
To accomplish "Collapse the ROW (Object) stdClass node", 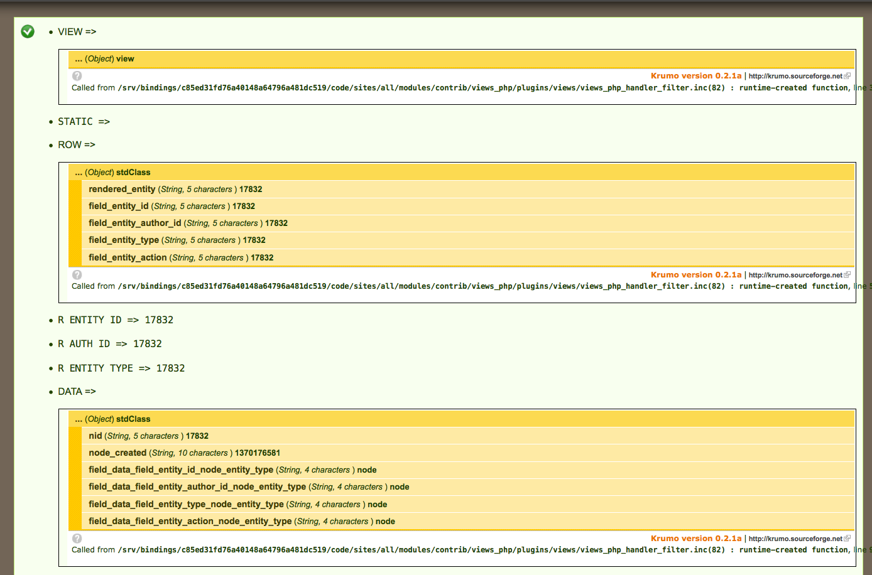I will coord(112,173).
